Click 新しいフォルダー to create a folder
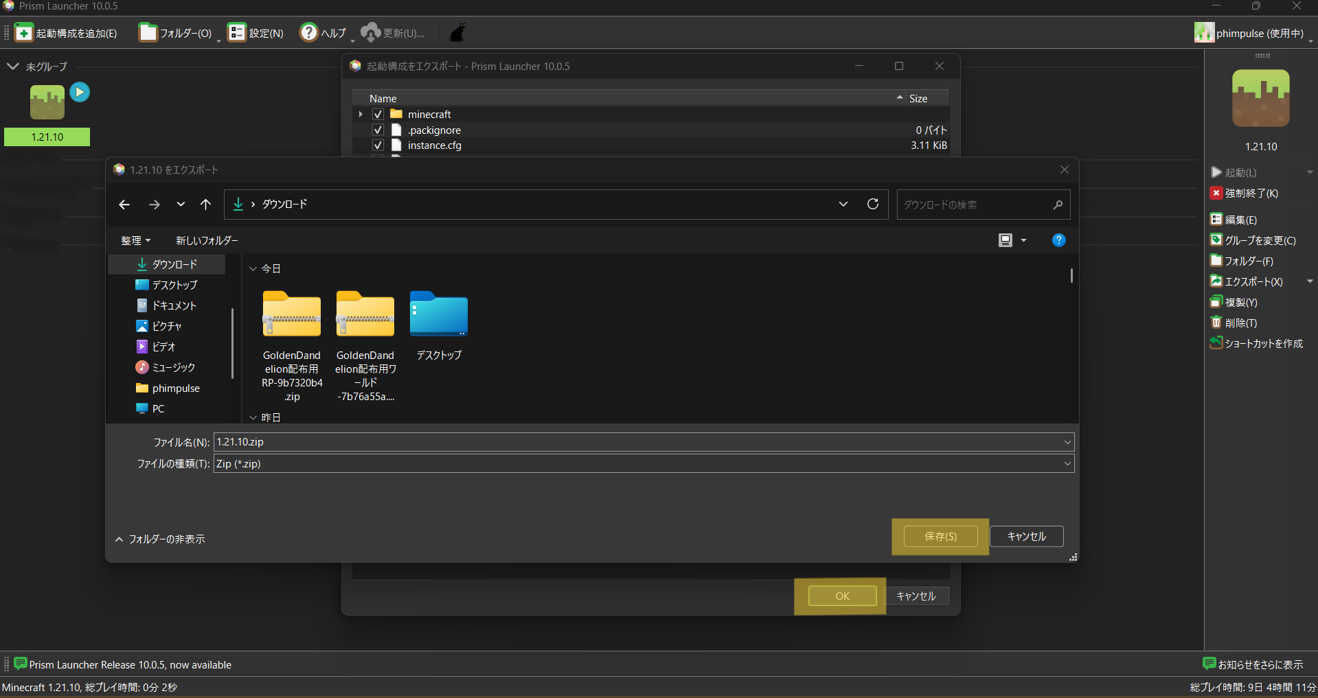The height and width of the screenshot is (698, 1318). click(x=207, y=240)
